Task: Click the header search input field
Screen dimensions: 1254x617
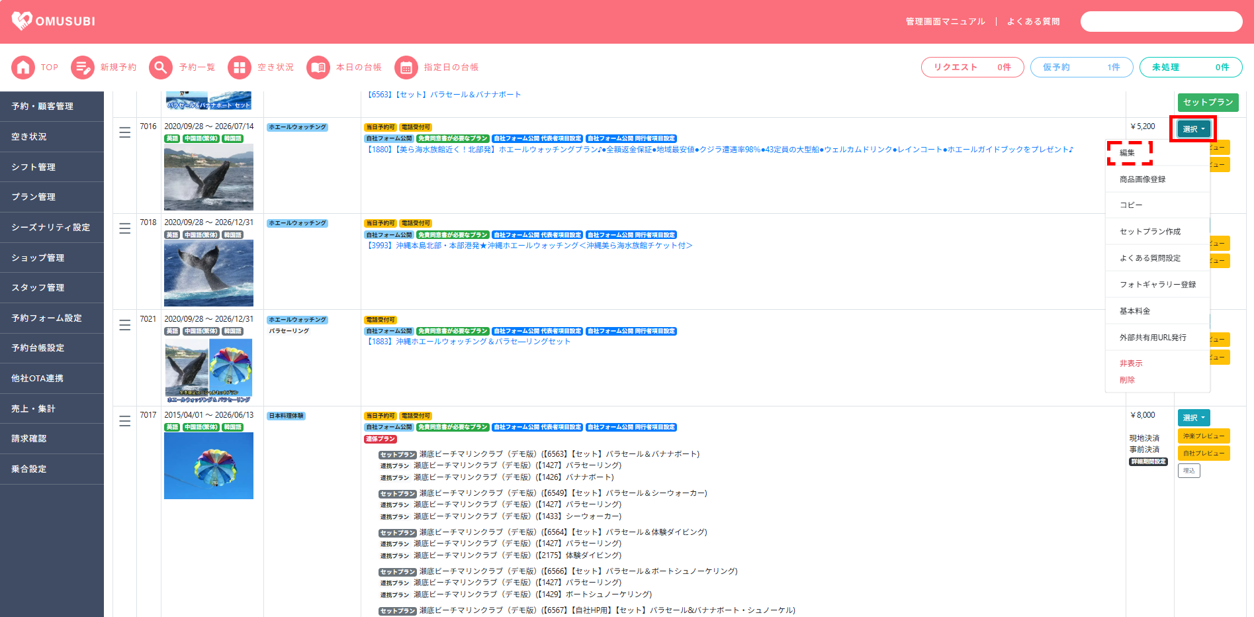Action: 1161,22
